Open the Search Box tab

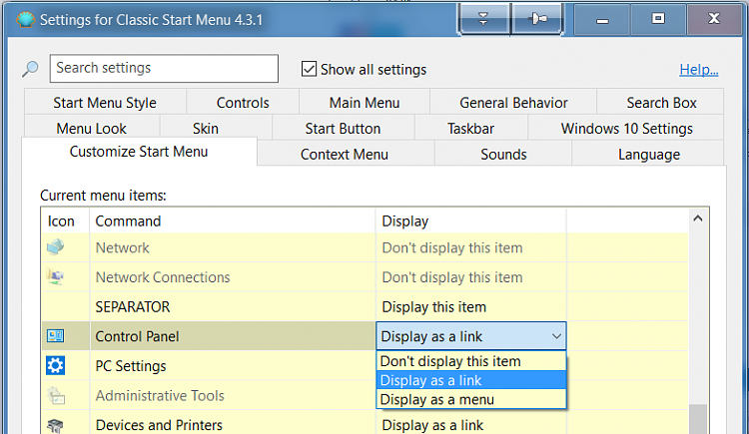tap(661, 102)
